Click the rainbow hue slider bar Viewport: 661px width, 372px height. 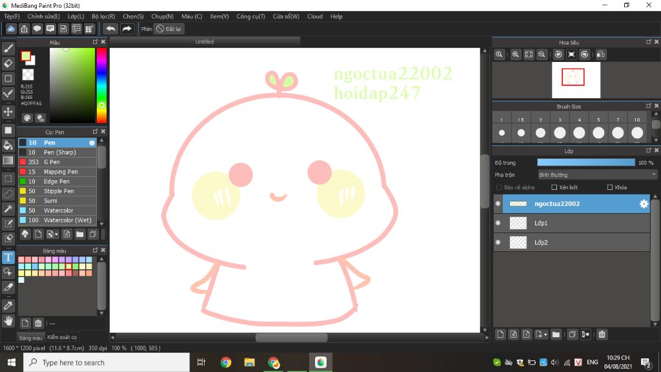pos(101,85)
